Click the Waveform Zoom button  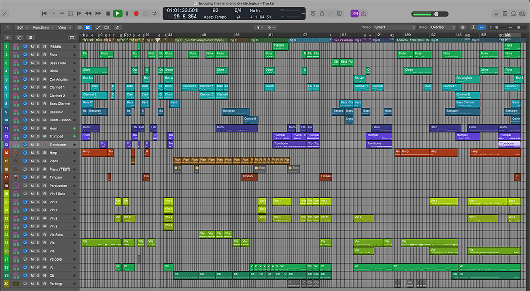[x=463, y=27]
